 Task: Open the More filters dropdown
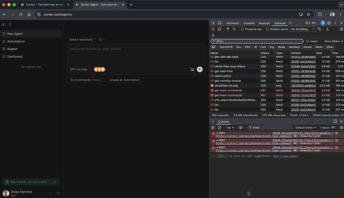[333, 41]
